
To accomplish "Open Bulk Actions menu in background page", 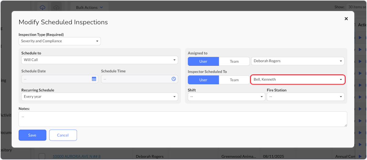I will (89, 7).
